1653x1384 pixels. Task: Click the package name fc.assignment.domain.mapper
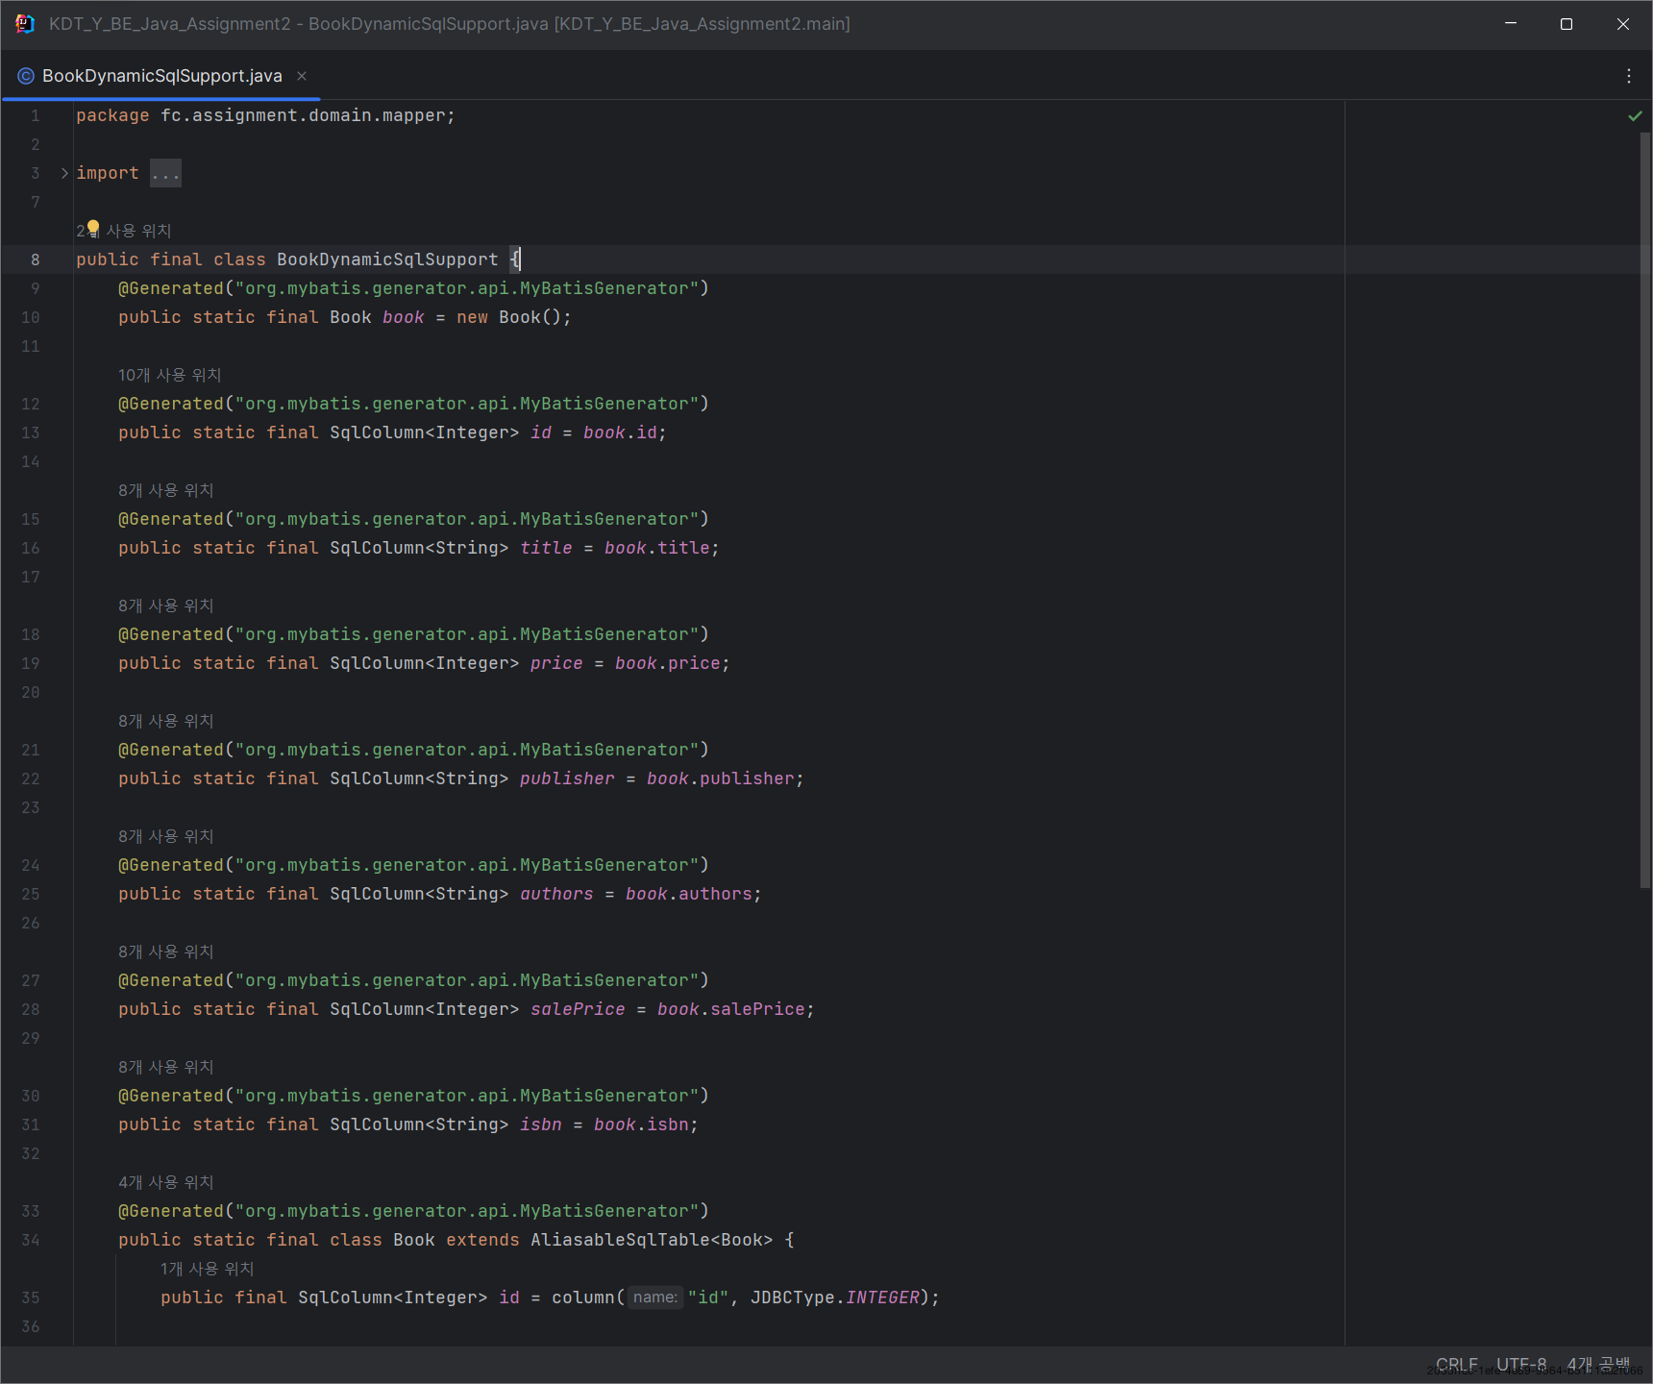coord(303,115)
